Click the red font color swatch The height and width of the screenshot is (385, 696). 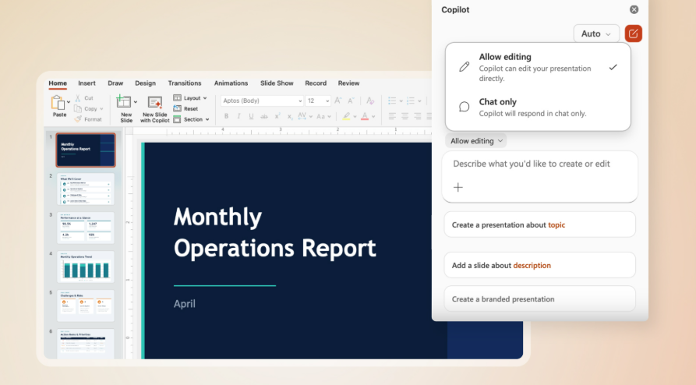point(364,116)
